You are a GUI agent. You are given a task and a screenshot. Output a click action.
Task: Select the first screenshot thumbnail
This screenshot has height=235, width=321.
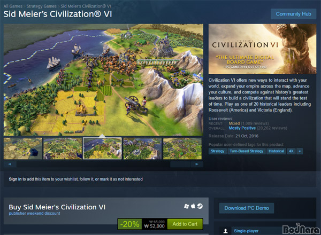click(x=22, y=148)
